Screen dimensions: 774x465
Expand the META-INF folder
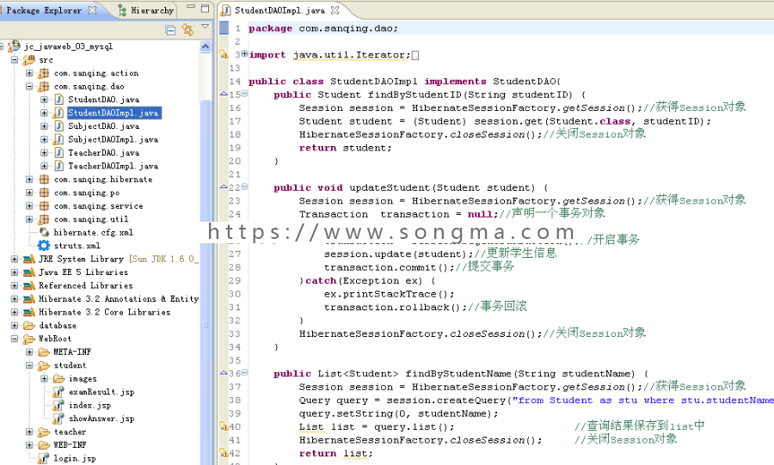coord(29,352)
